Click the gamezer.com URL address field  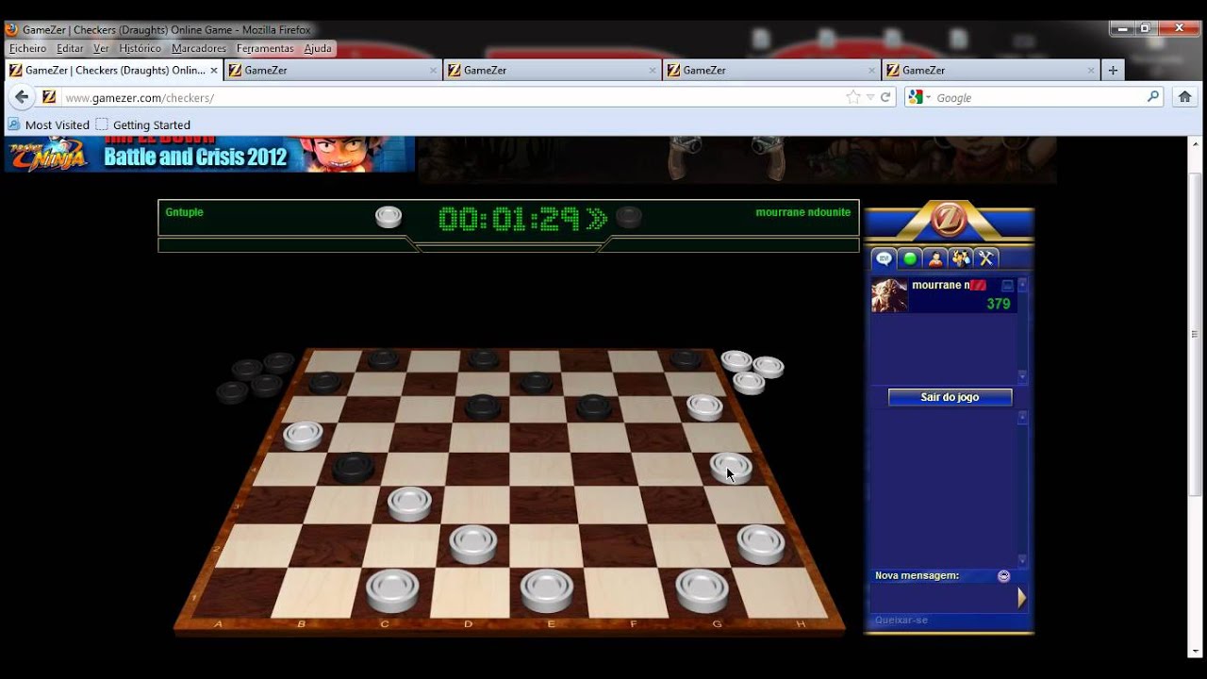pyautogui.click(x=453, y=97)
